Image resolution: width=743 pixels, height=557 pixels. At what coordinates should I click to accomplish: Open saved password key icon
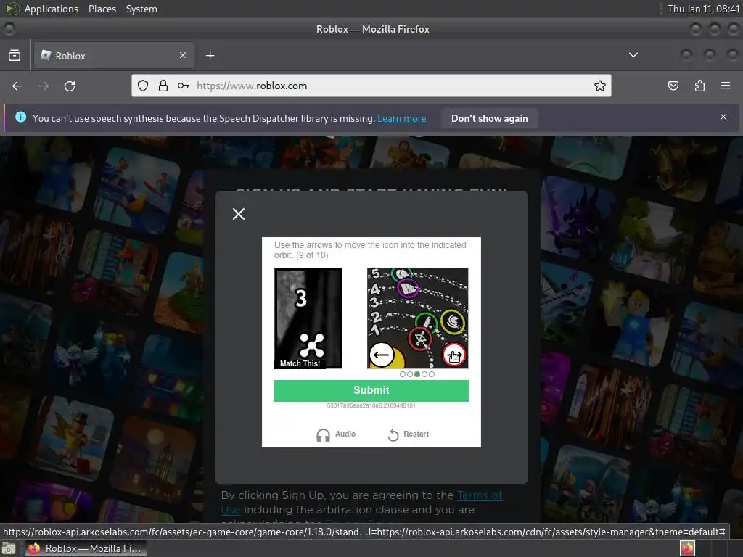[x=184, y=86]
